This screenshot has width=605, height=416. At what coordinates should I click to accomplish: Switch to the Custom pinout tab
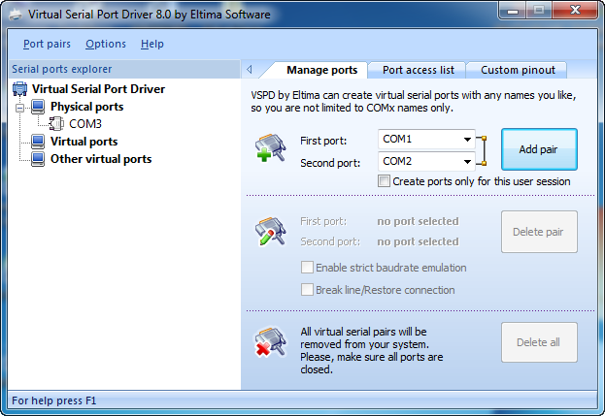click(x=518, y=70)
